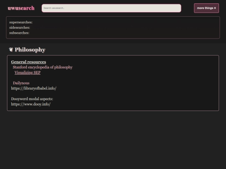Open the uwusearch home logo
The image size is (226, 169).
21,8
